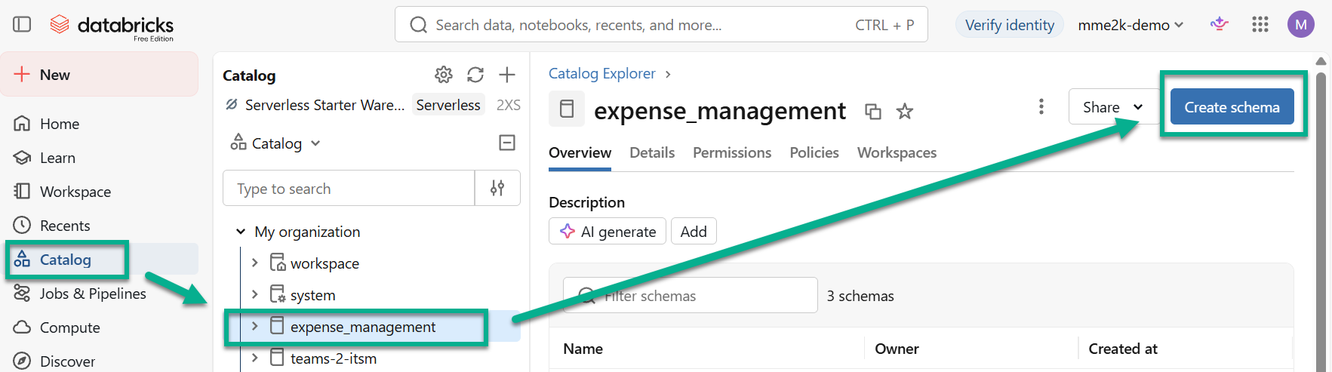Viewport: 1332px width, 372px height.
Task: Focus the global search bar
Action: tap(661, 25)
